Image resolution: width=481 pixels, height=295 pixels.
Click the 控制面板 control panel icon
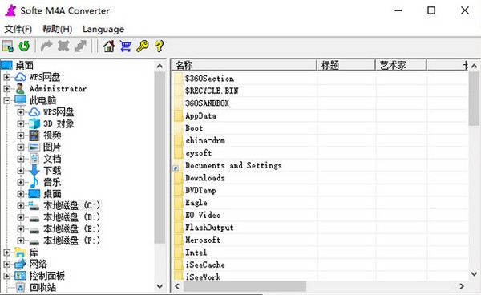pyautogui.click(x=21, y=276)
